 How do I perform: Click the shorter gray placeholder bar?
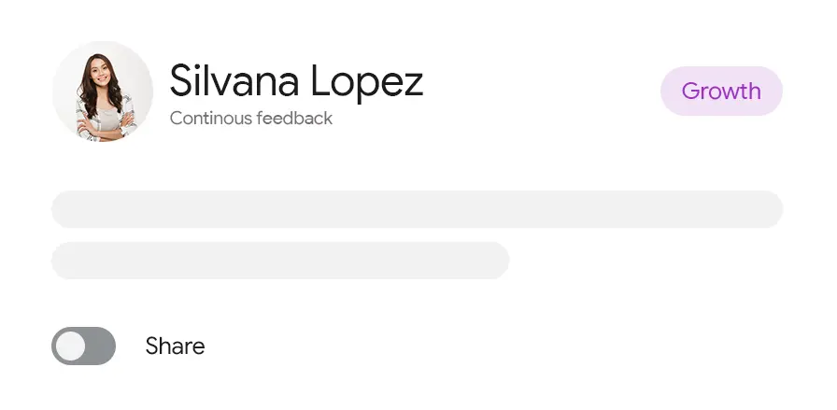coord(280,261)
